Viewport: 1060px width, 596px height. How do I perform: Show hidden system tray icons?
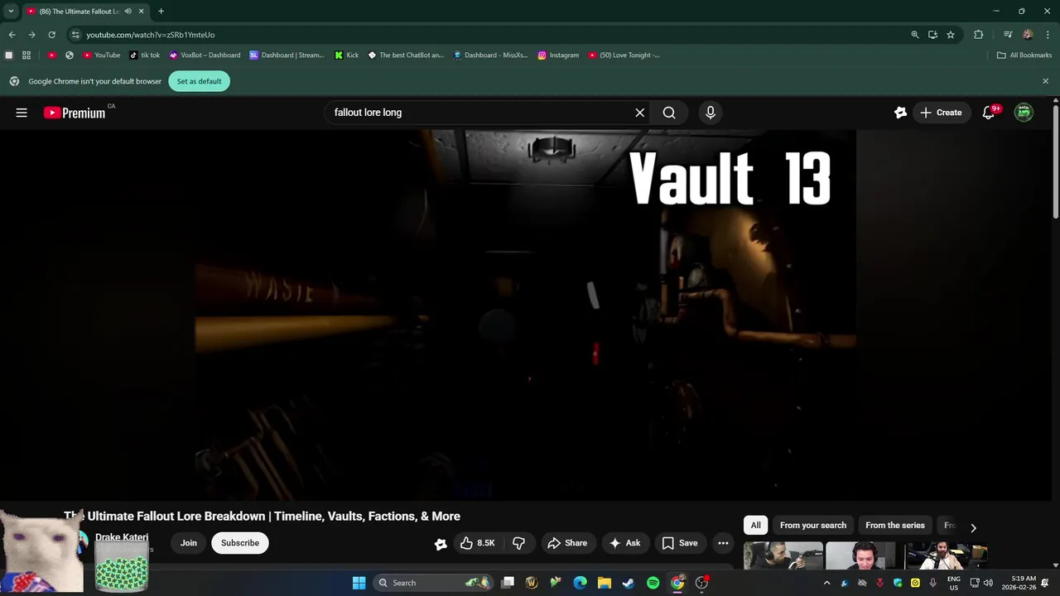click(826, 583)
